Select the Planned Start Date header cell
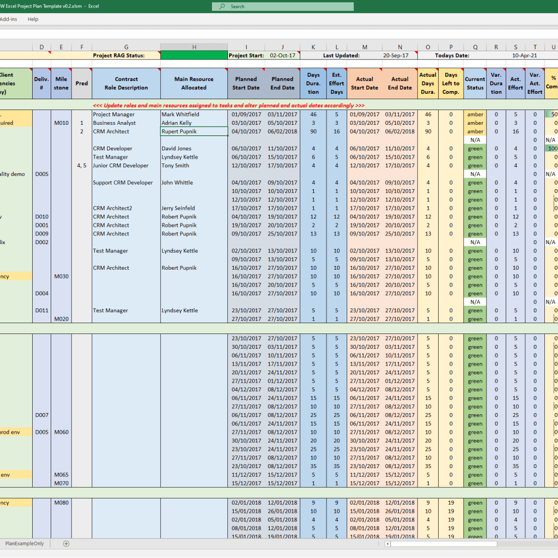The width and height of the screenshot is (558, 558). coord(246,83)
